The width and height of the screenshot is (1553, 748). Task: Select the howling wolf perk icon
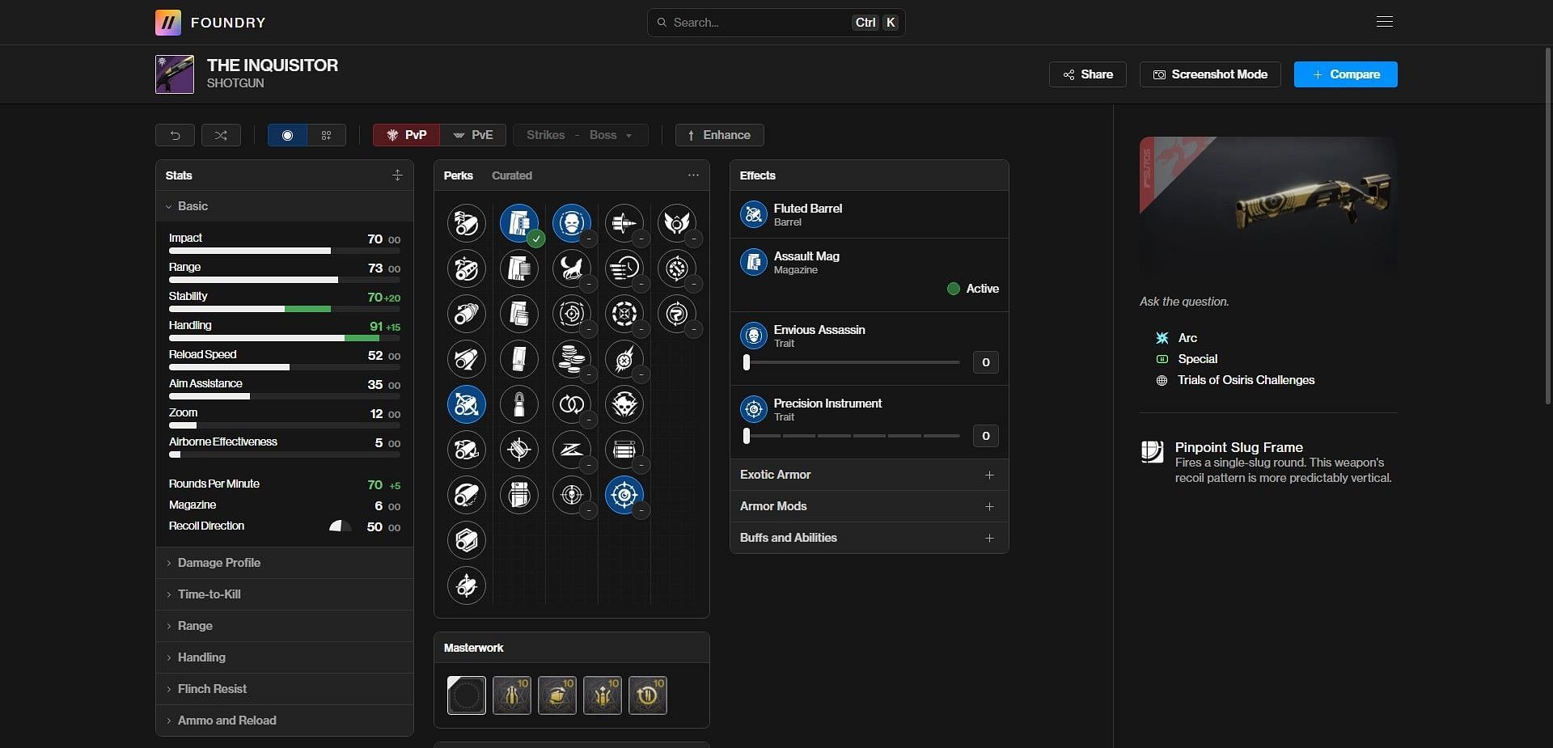click(x=572, y=268)
